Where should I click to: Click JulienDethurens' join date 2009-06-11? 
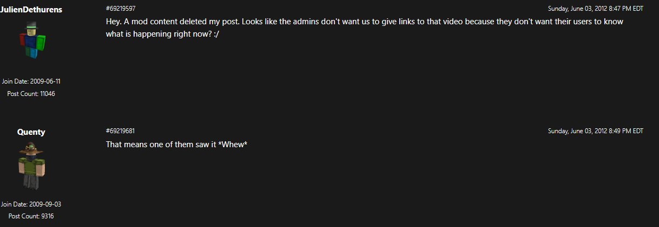tap(31, 81)
